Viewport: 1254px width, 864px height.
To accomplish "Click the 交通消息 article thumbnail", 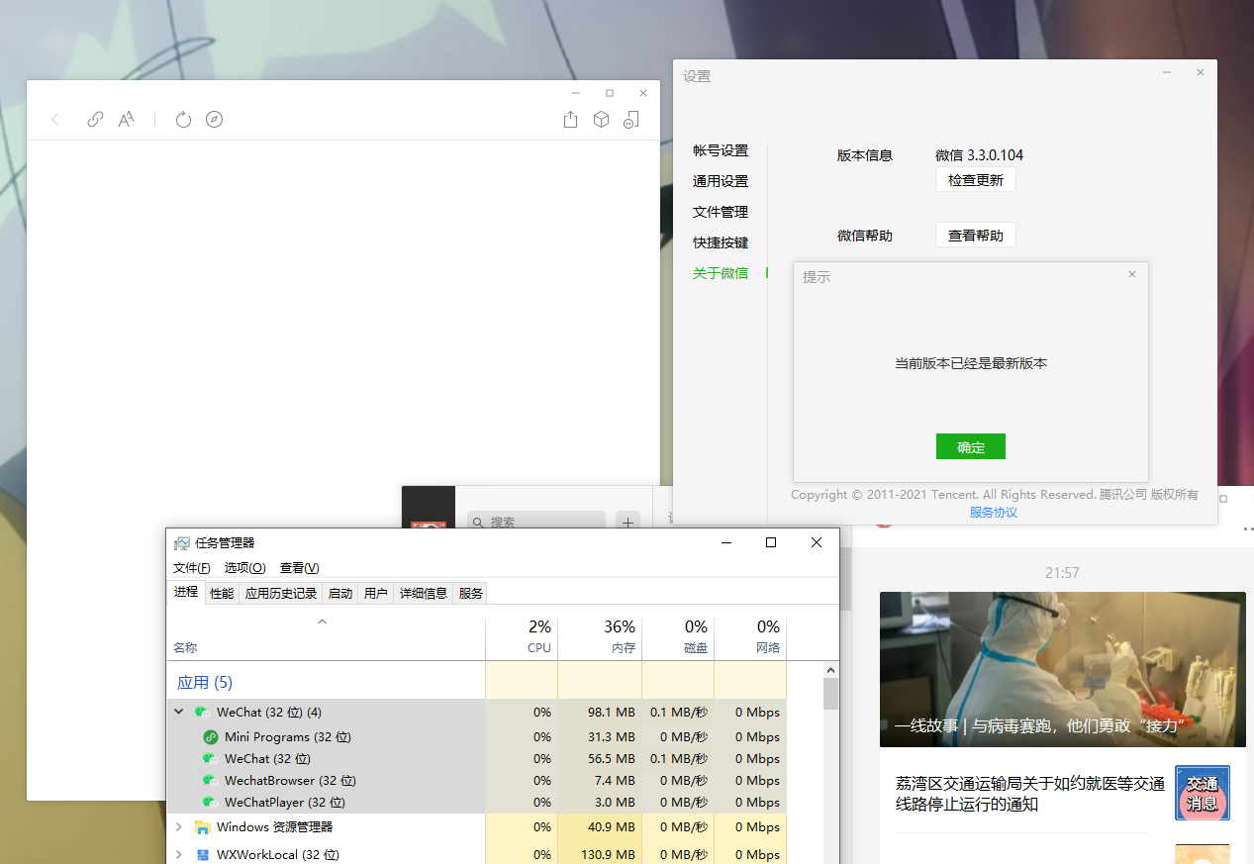I will 1203,793.
